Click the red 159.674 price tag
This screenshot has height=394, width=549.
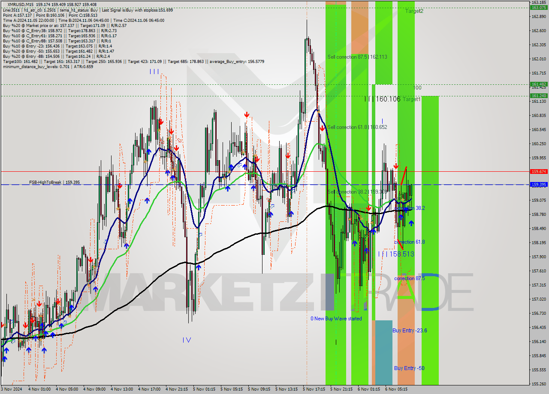(539, 171)
